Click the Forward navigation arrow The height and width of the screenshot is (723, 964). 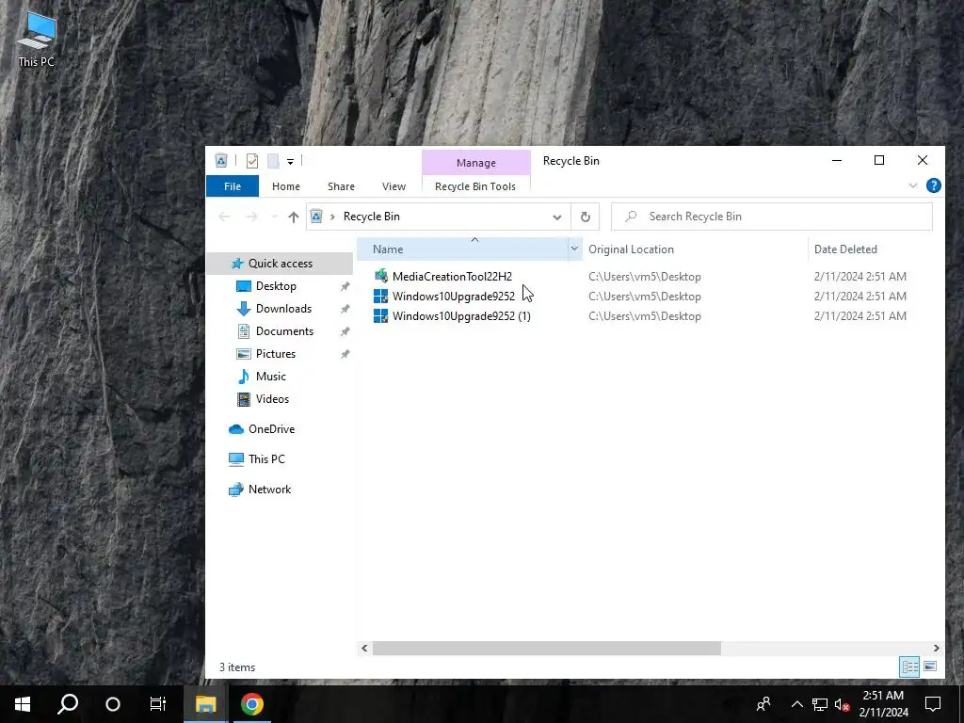(x=251, y=217)
